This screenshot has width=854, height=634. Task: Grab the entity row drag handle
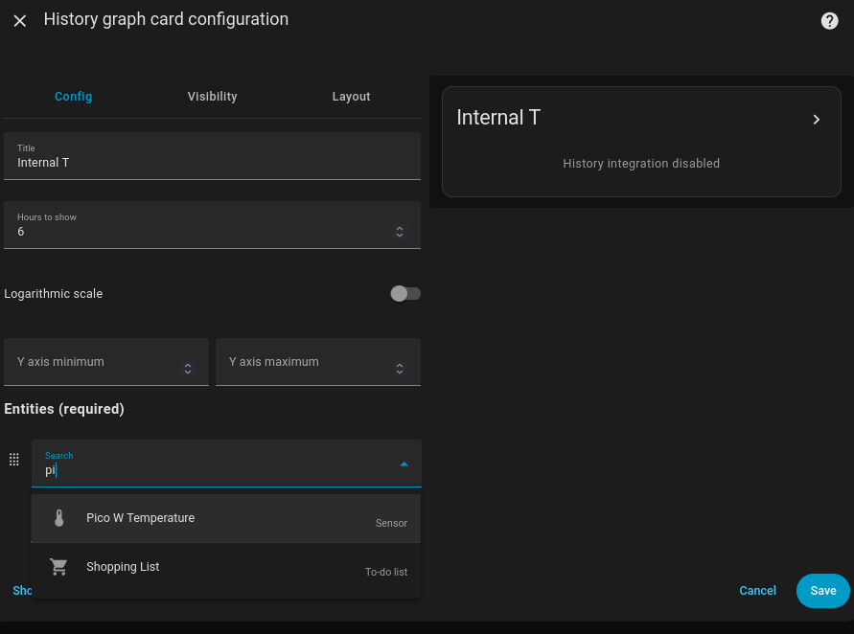[14, 460]
